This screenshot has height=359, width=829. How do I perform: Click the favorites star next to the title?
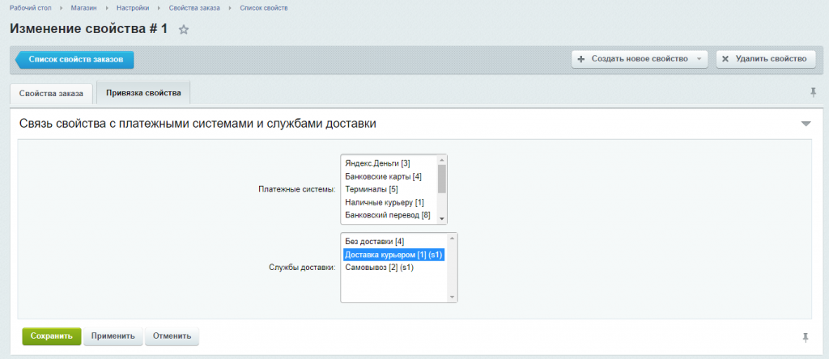click(184, 30)
